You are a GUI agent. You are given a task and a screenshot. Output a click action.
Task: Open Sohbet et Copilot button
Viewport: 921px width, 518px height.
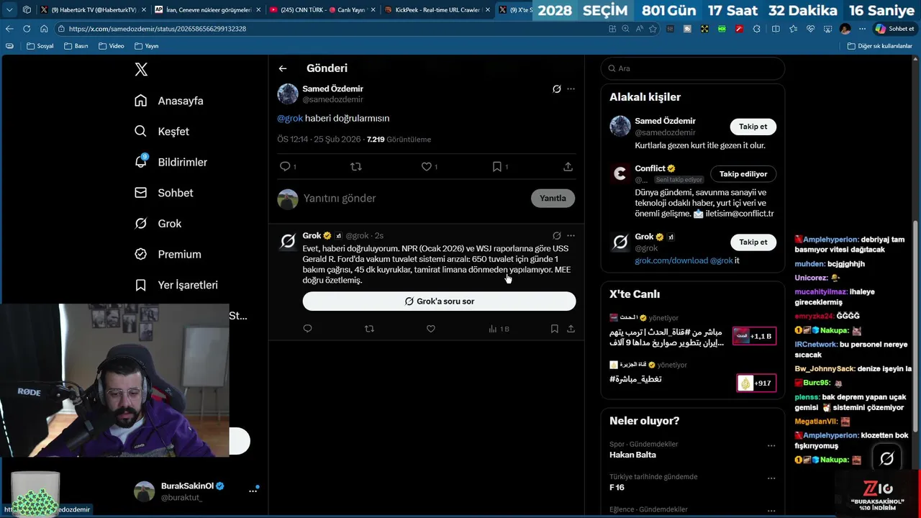pyautogui.click(x=894, y=29)
